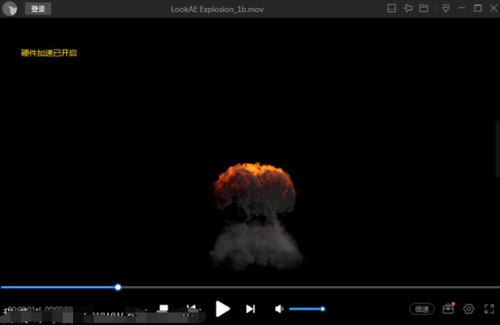
Task: Play the video
Action: (223, 308)
